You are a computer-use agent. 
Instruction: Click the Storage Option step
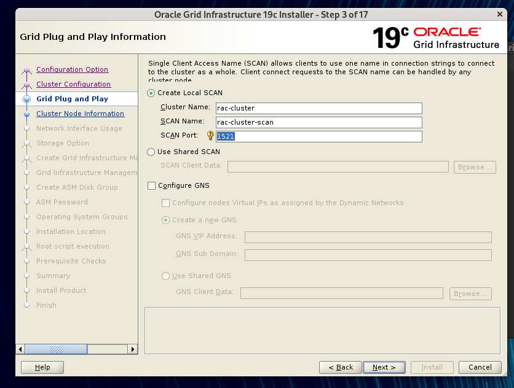point(63,143)
